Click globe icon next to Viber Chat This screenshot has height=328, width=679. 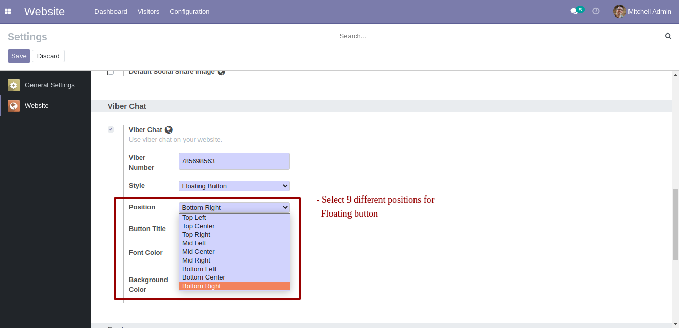pos(169,130)
